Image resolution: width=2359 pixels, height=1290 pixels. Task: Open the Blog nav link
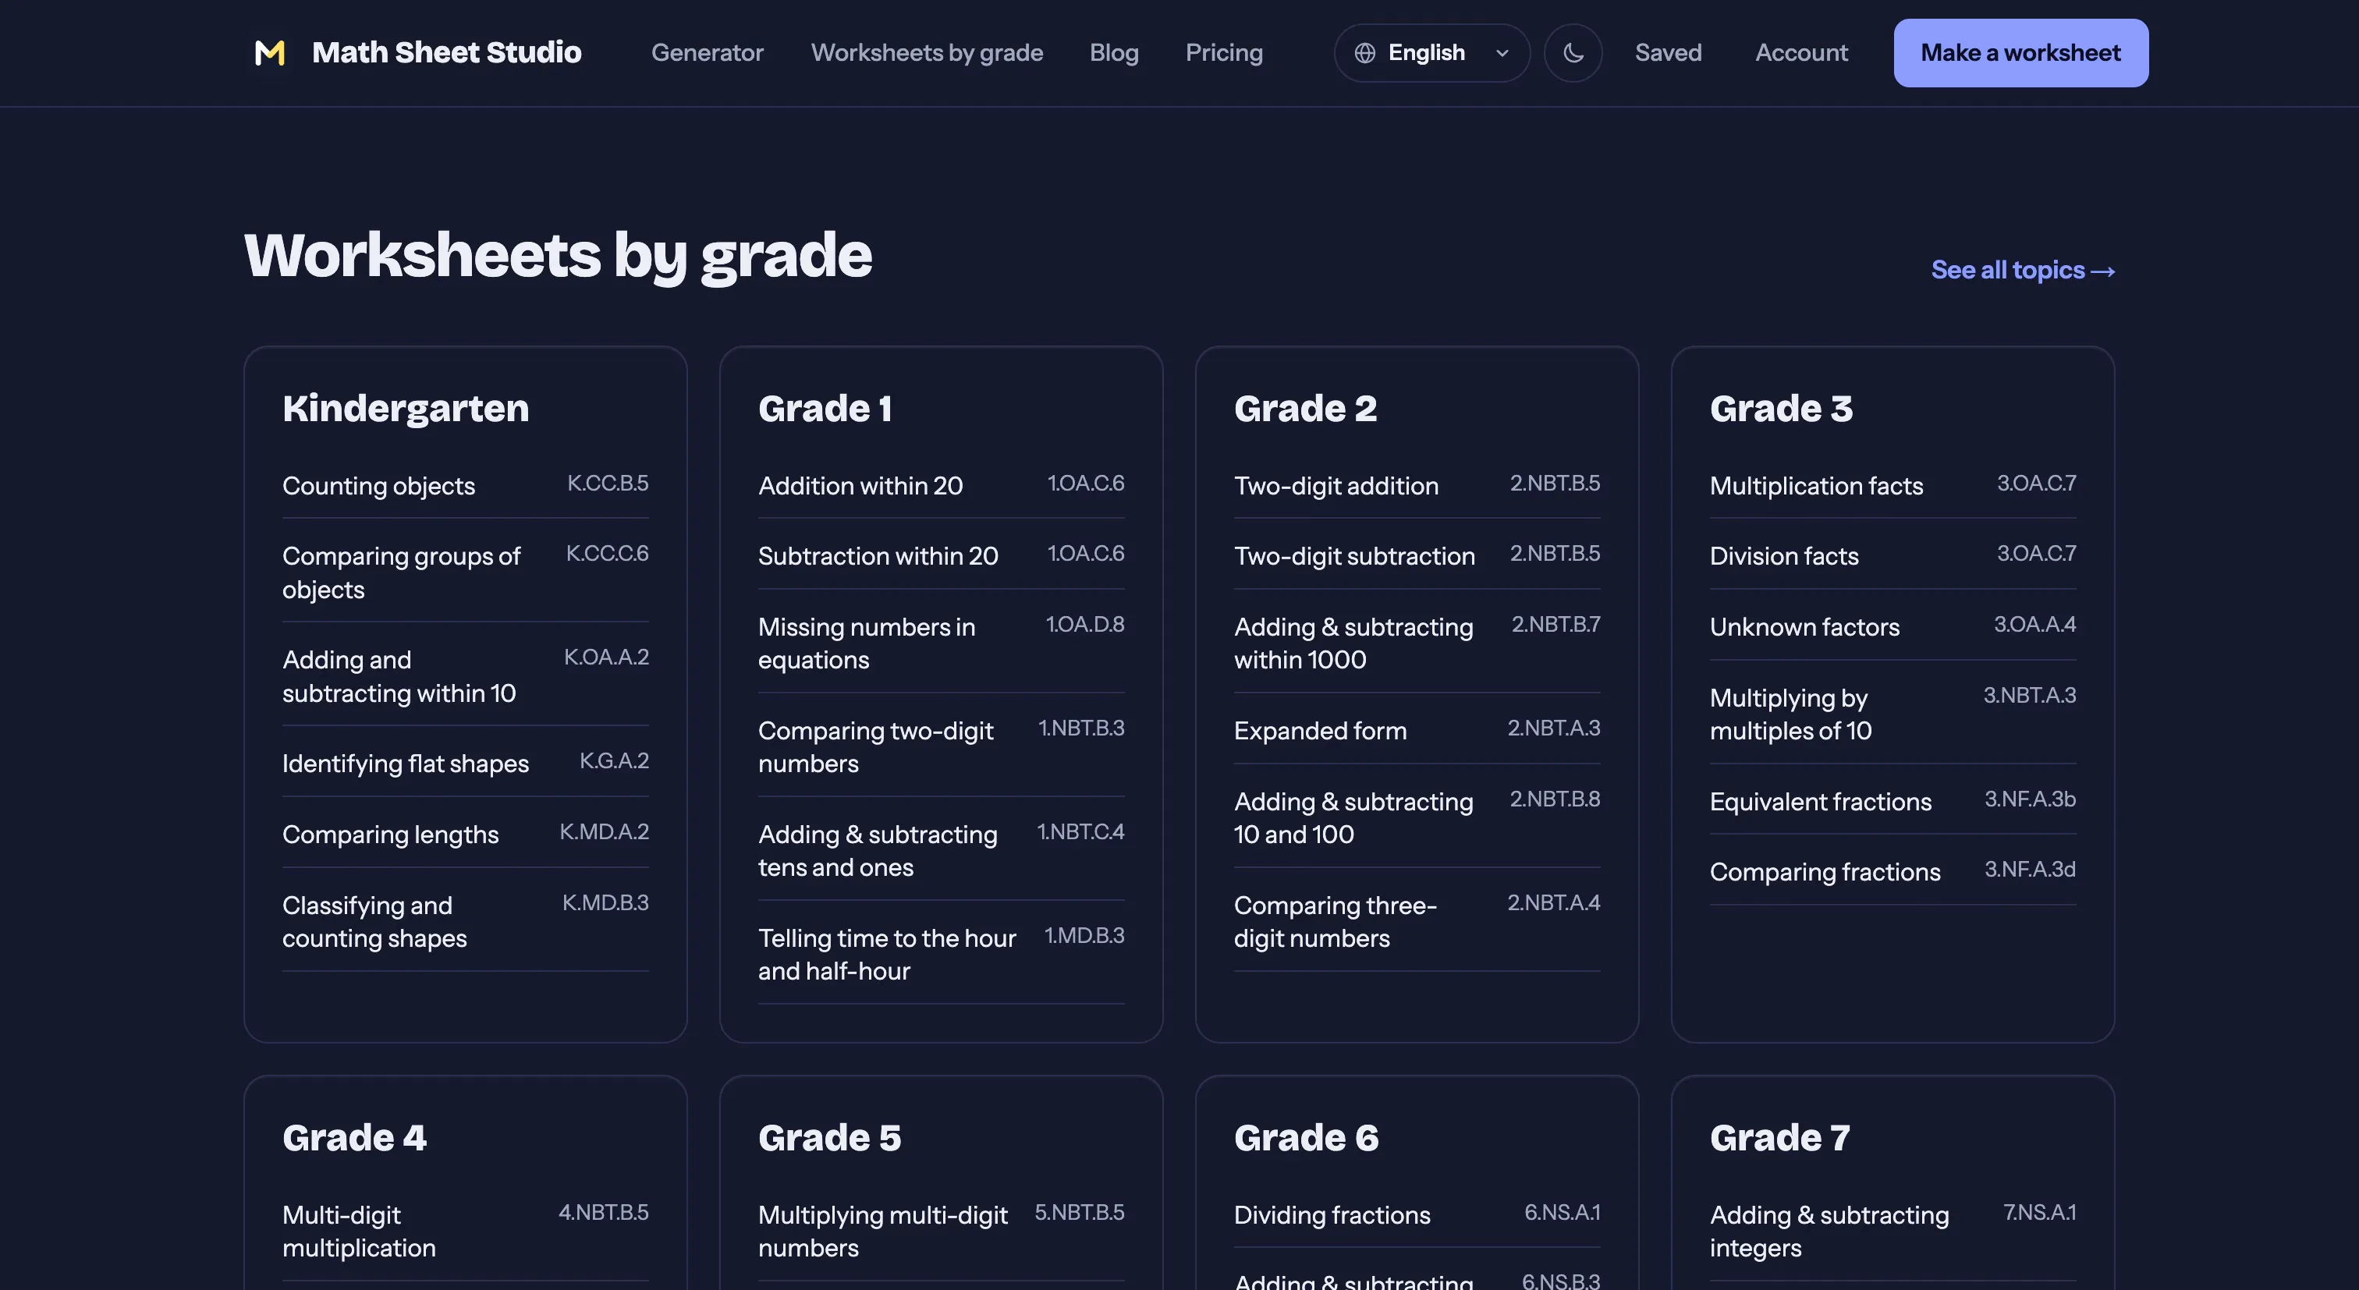click(x=1113, y=53)
